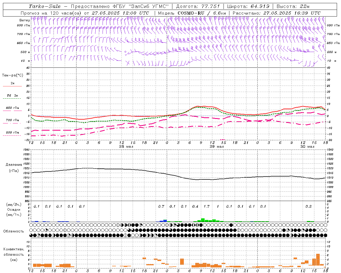Click the 'Рассчитано: 27.05.2025 16:39 UTC' timestamp

point(277,13)
